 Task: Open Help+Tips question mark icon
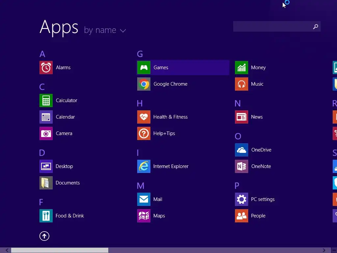(x=144, y=133)
